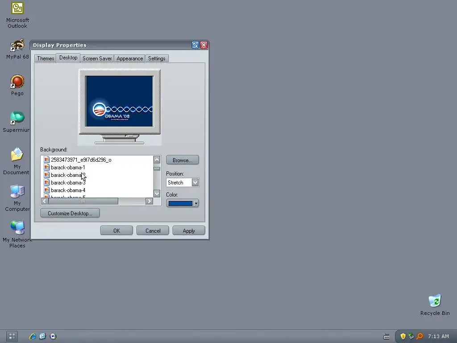Select the Pego desktop shortcut

[x=17, y=85]
